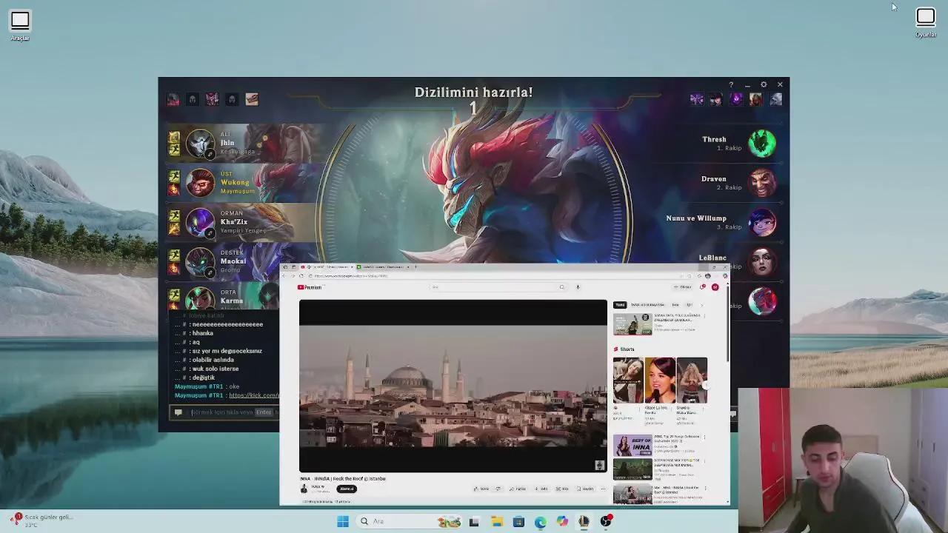
Task: Click Nunu ve Willump enemy portrait
Action: [762, 222]
